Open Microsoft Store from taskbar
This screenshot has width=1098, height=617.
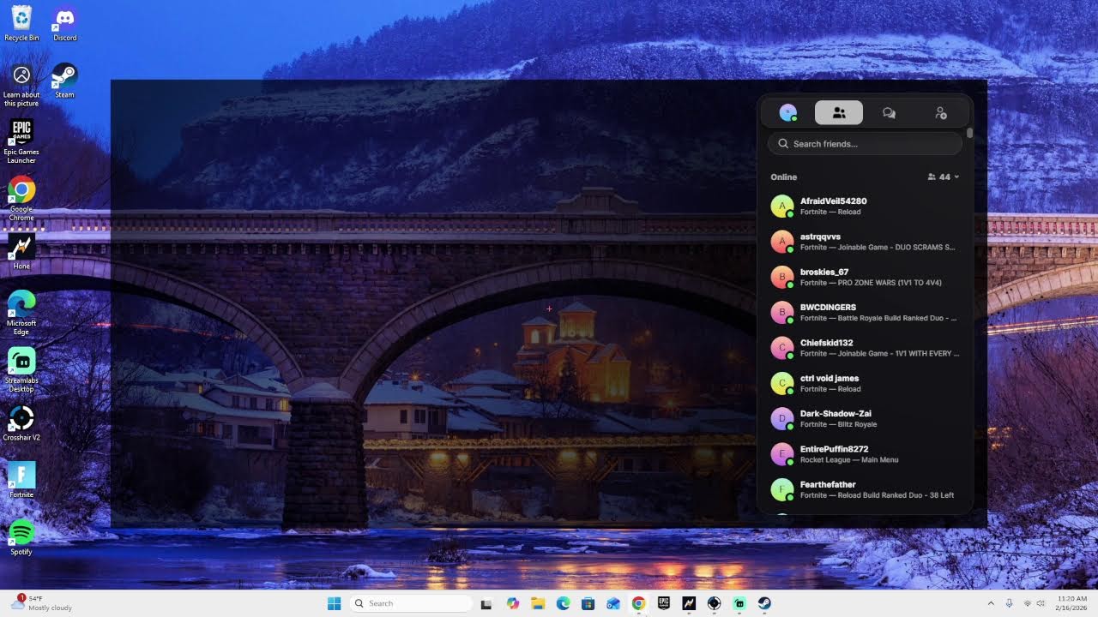[588, 603]
